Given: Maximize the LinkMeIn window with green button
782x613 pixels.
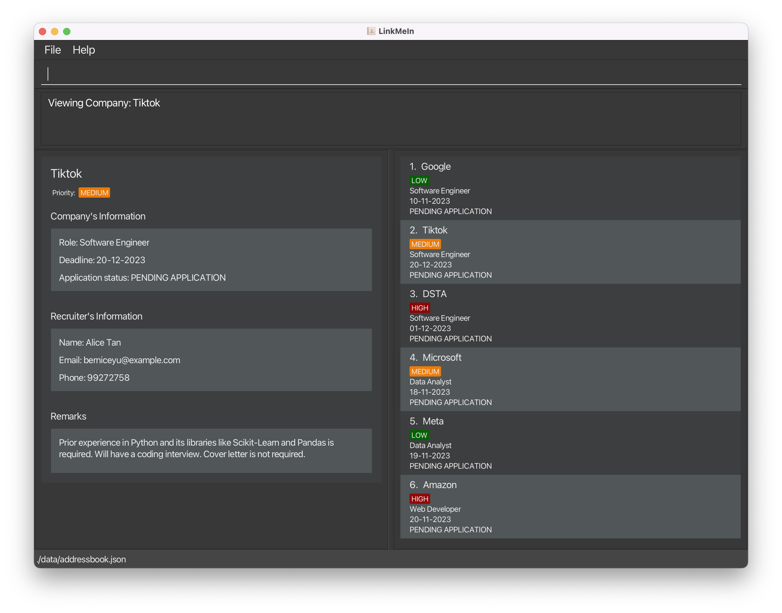Looking at the screenshot, I should pyautogui.click(x=67, y=32).
